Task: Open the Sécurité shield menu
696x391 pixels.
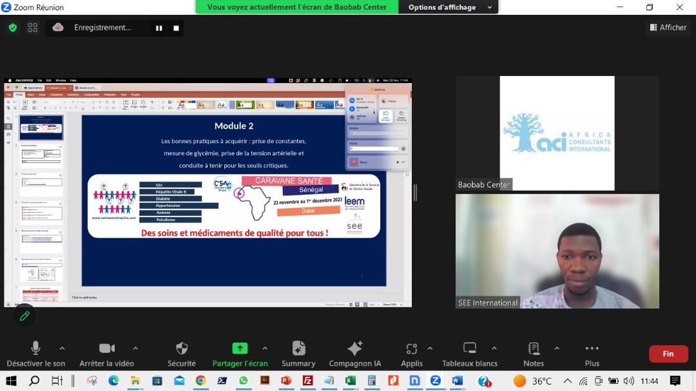Action: tap(182, 354)
